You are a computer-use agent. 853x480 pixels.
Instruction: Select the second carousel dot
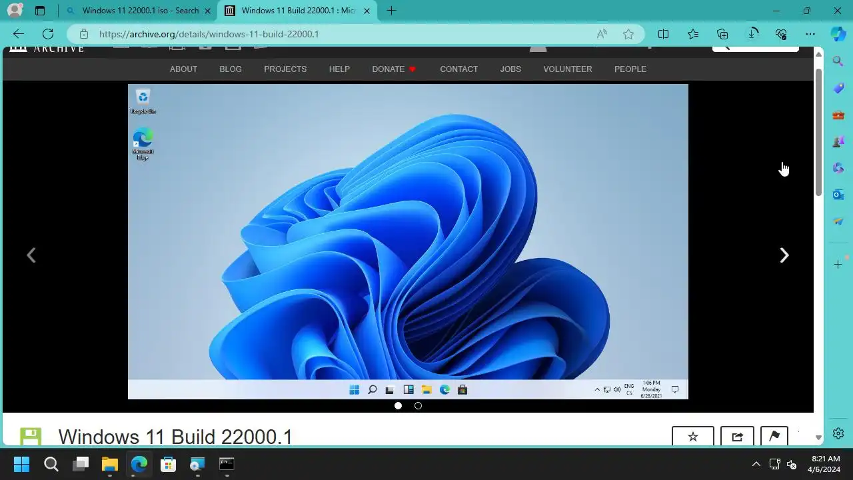418,405
